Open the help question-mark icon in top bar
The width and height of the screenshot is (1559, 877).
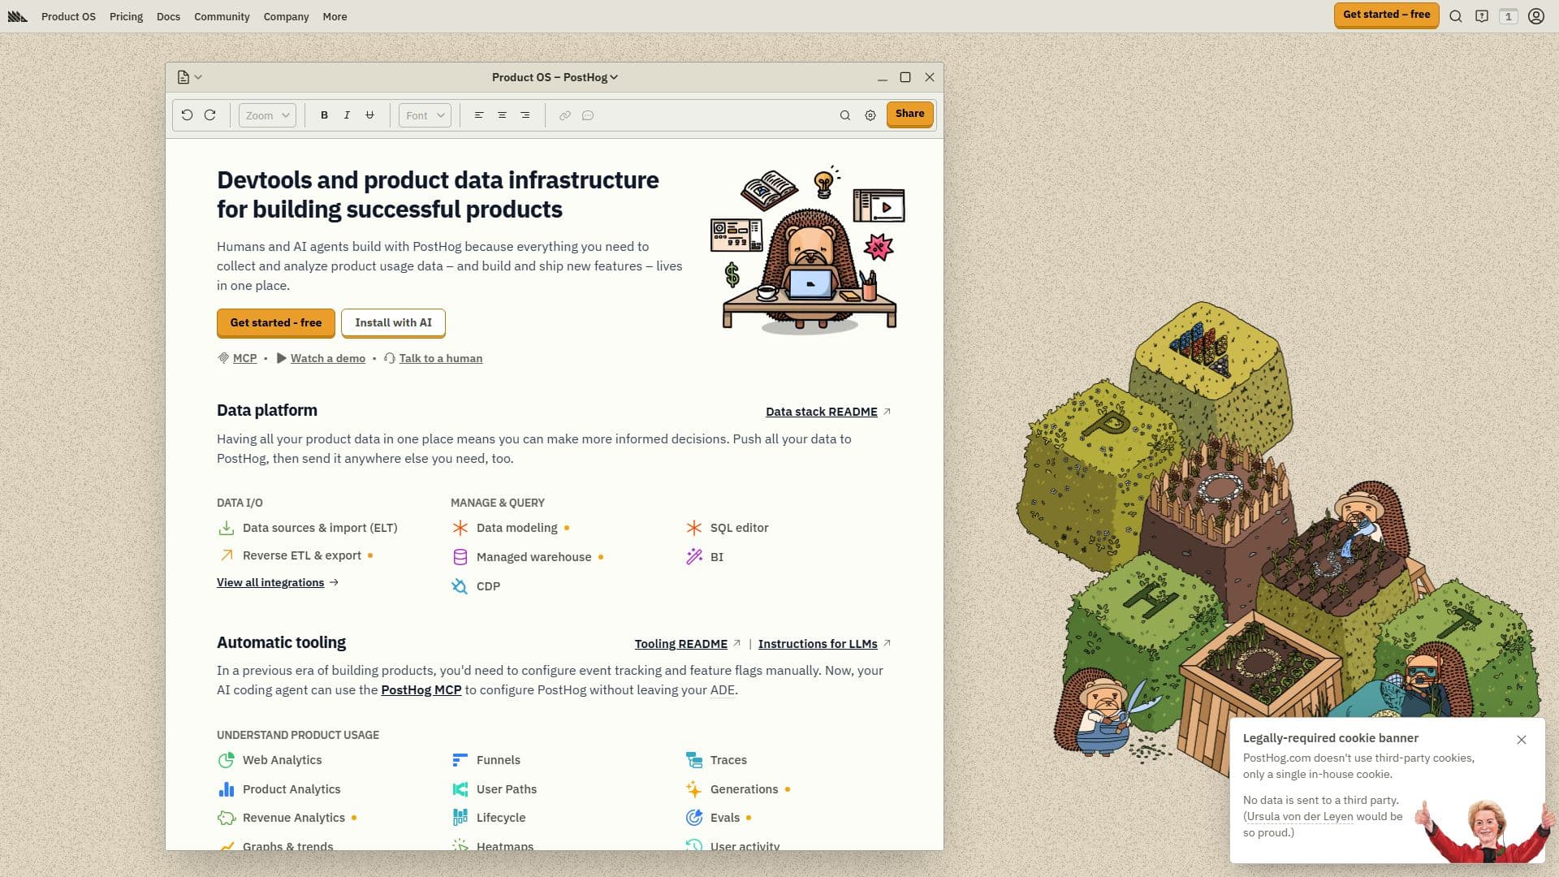pos(1482,16)
